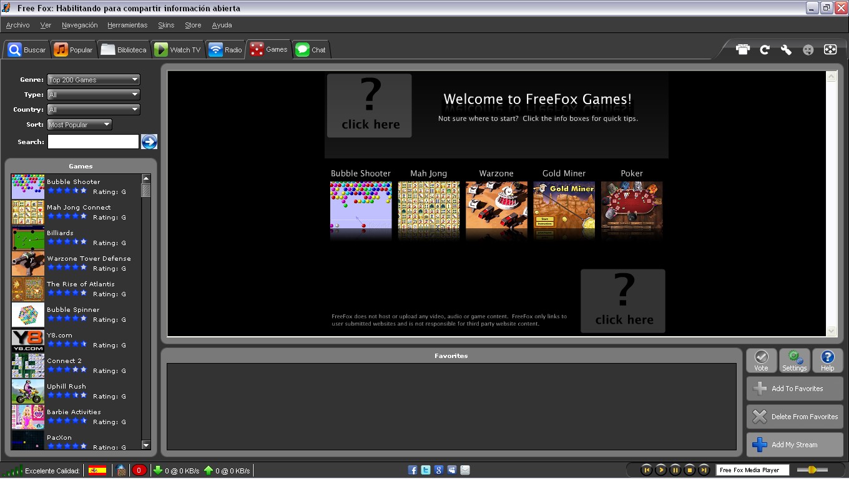Select Y8.com in the games list
This screenshot has width=849, height=479.
coord(76,341)
